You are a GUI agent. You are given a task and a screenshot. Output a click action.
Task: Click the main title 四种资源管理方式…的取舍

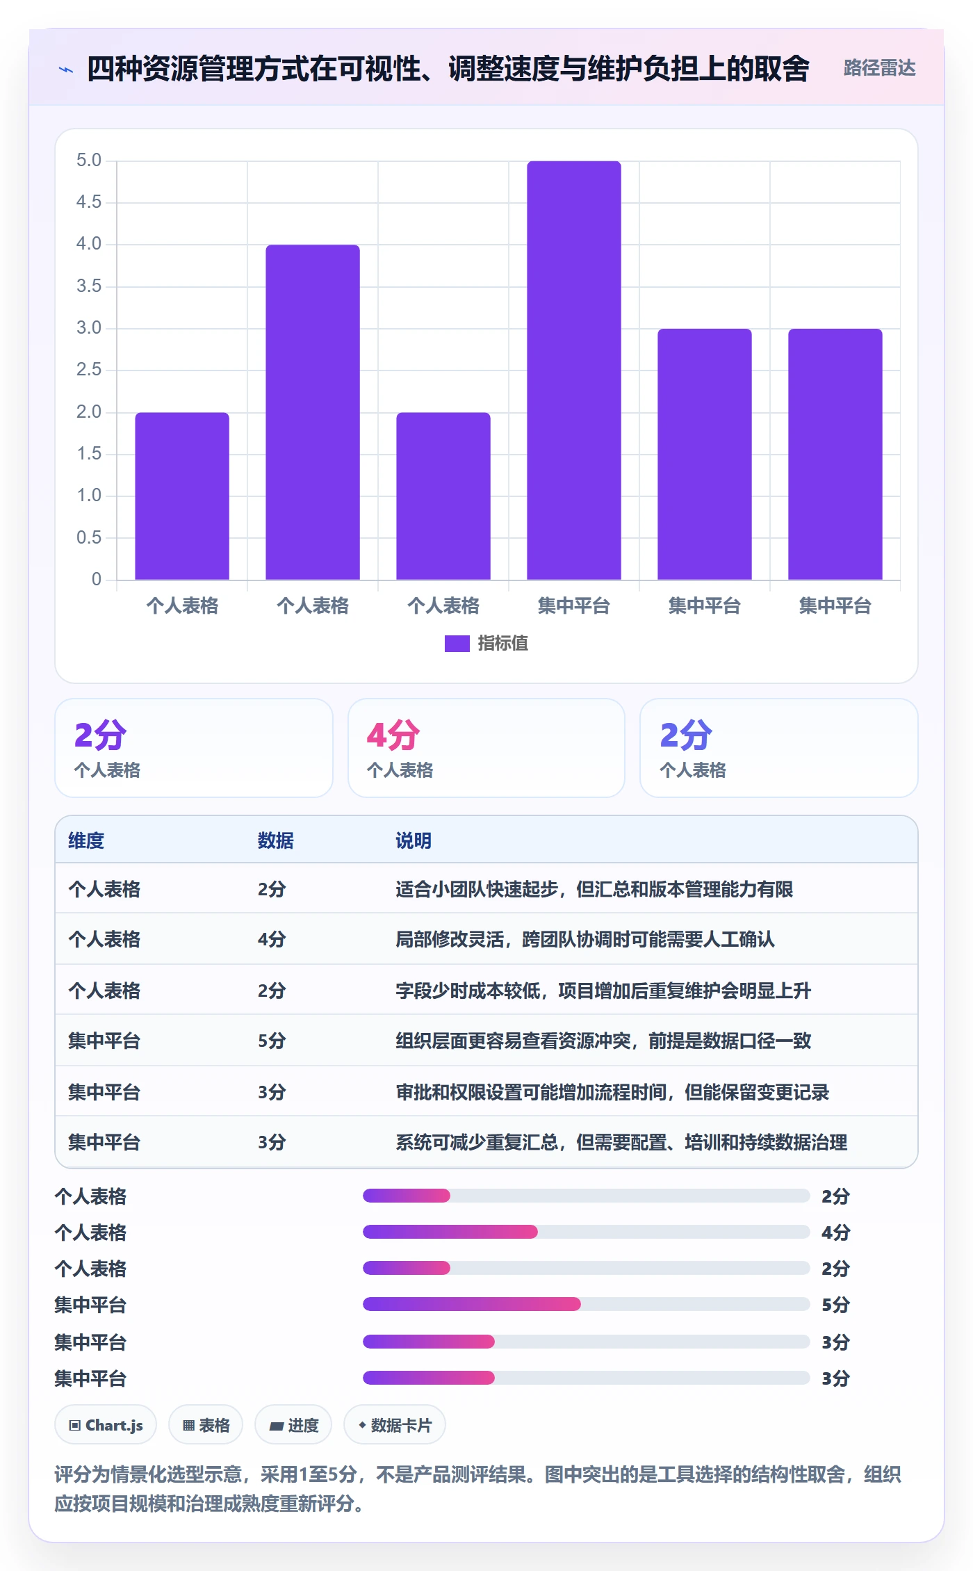(448, 69)
